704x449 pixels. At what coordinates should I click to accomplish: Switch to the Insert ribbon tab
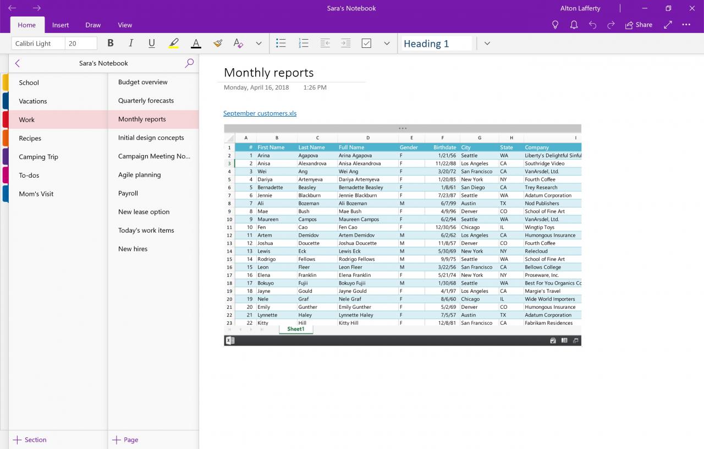click(x=61, y=25)
